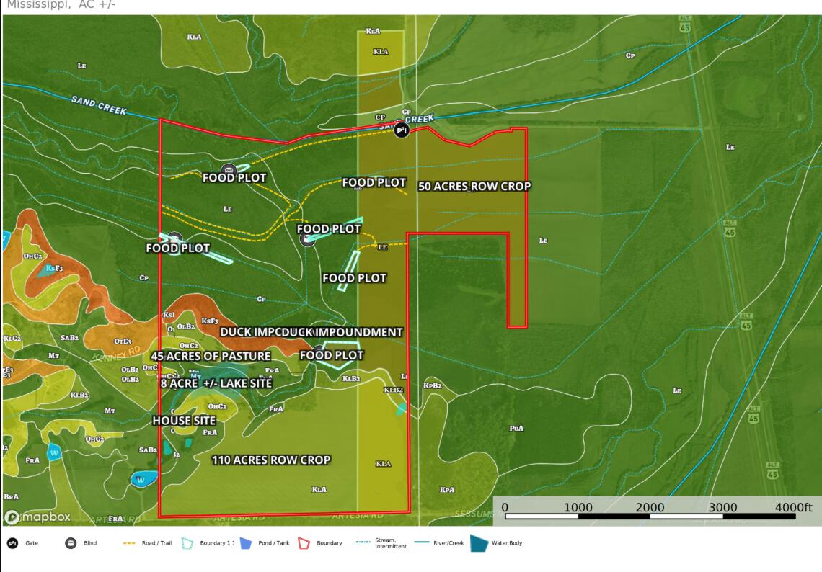The width and height of the screenshot is (822, 572).
Task: Click the Blind icon in the legend
Action: [x=71, y=543]
